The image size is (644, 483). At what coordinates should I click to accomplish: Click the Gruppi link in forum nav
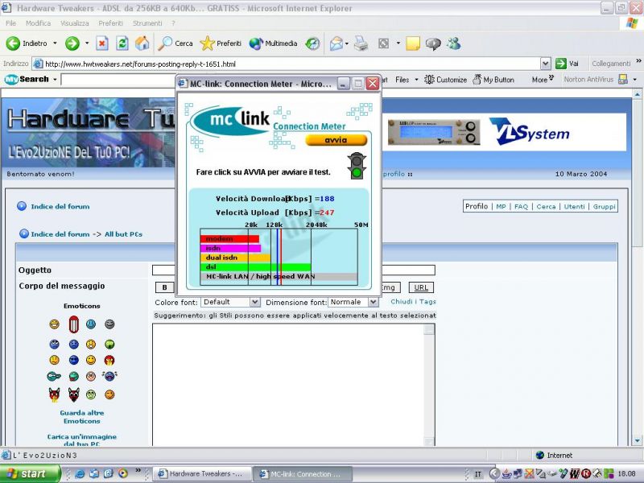tap(605, 207)
